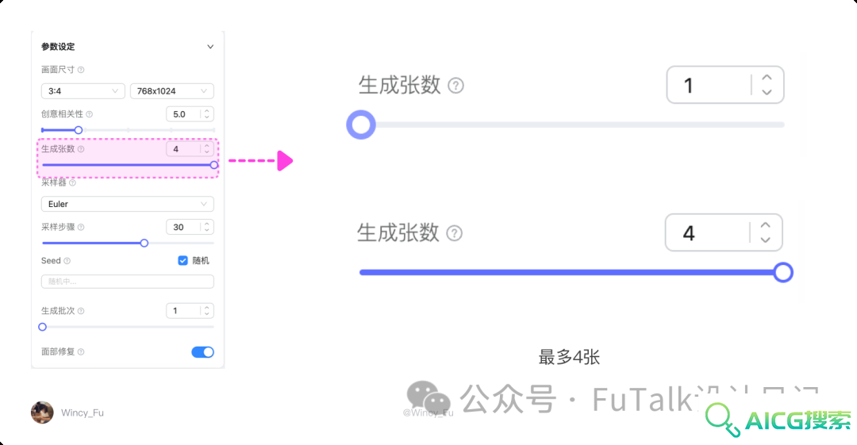Open the 3:4 aspect ratio dropdown
857x445 pixels.
coord(83,90)
